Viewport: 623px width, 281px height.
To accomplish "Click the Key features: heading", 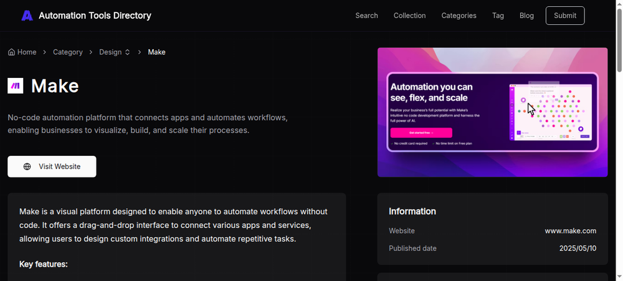I will click(44, 264).
